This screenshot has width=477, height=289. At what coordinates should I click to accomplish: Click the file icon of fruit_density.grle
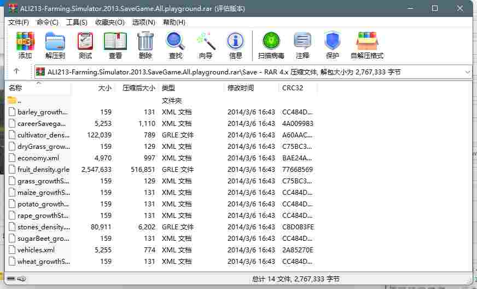[12, 169]
